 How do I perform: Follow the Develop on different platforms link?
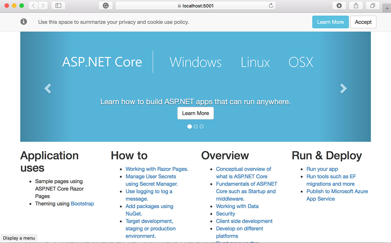(239, 232)
